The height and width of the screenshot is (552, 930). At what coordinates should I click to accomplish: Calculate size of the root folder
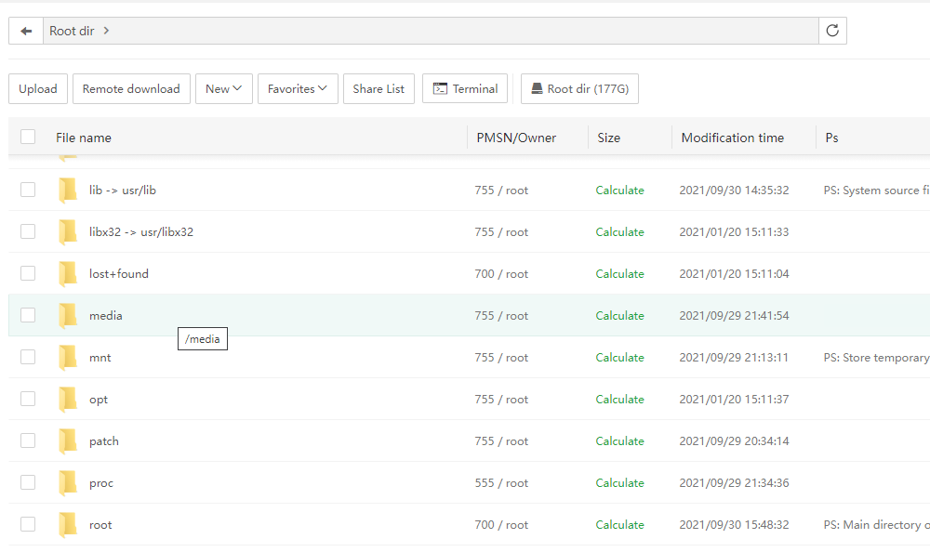pos(619,525)
